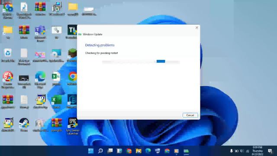Select the Chrome profile shortcut with avatar
The height and width of the screenshot is (156, 277).
[x=8, y=10]
